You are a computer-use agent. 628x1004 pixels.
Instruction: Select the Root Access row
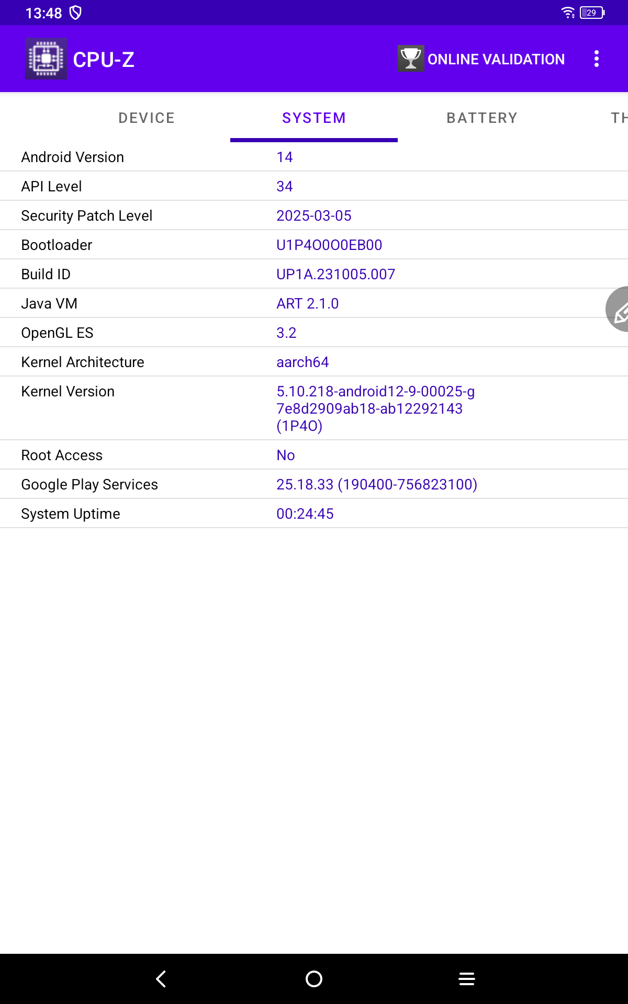314,455
